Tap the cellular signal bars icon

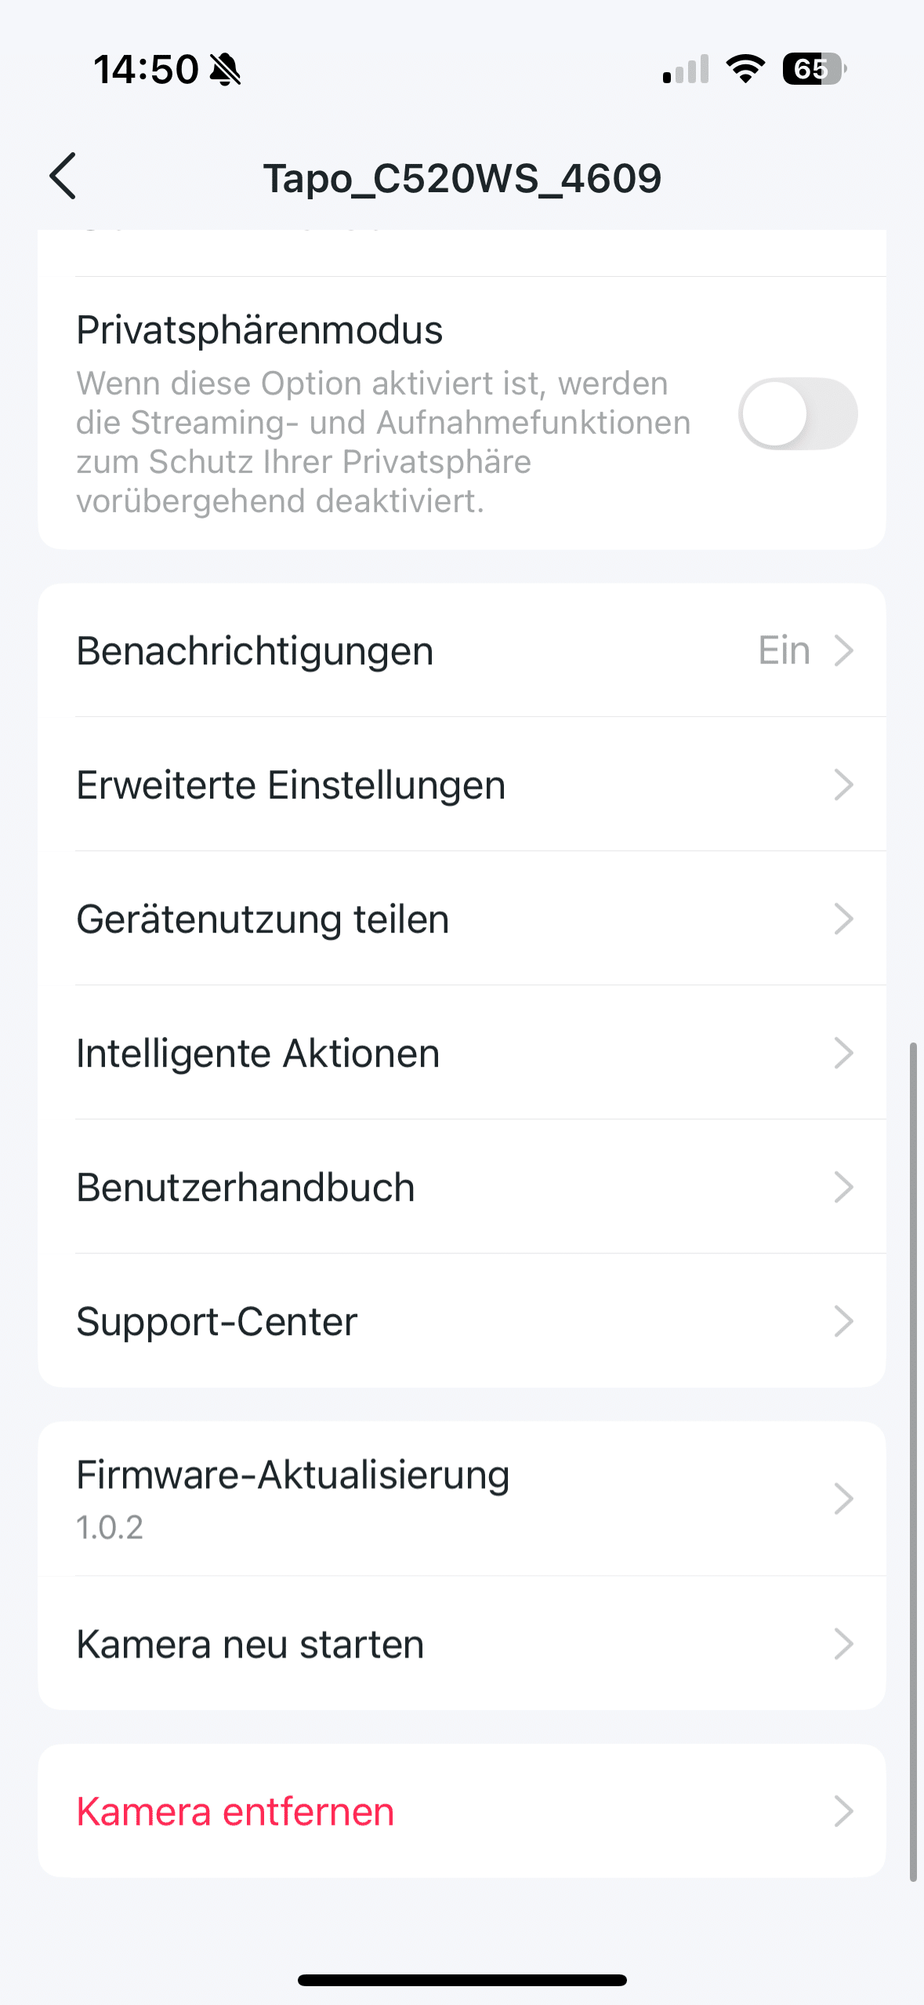click(686, 69)
